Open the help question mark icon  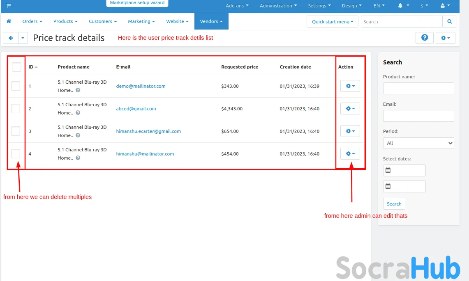tap(425, 38)
